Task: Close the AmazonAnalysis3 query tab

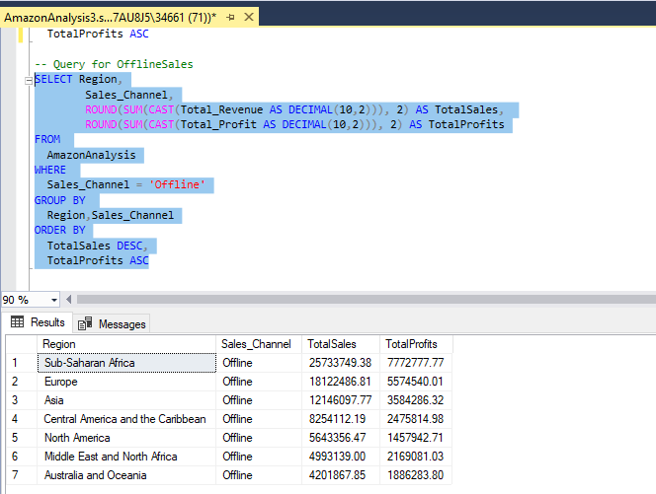Action: pyautogui.click(x=249, y=17)
